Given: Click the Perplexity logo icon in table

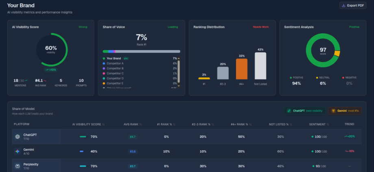Looking at the screenshot, I should (x=17, y=166).
